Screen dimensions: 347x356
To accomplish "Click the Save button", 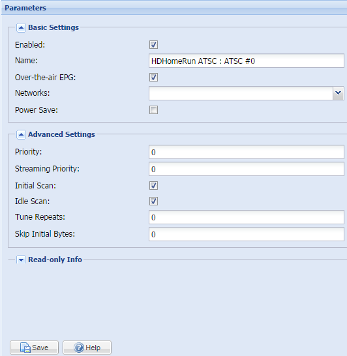I will pos(35,348).
